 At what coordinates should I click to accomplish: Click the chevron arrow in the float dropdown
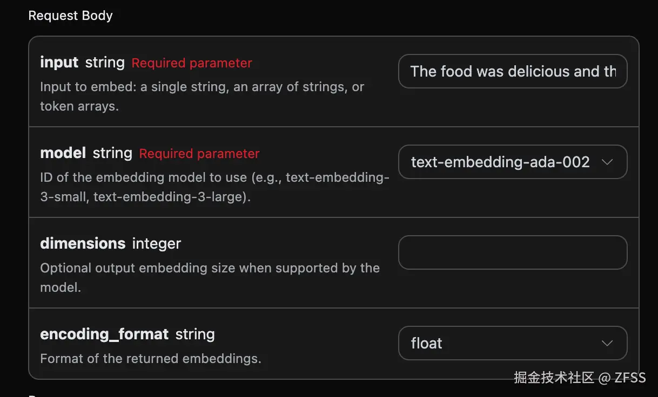[x=607, y=343]
